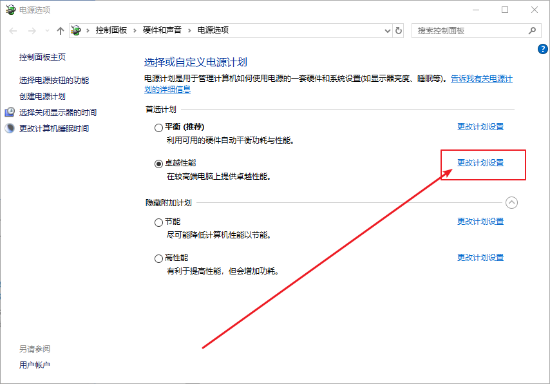Select the 卓越性能 power plan
This screenshot has width=550, height=384.
tap(158, 164)
